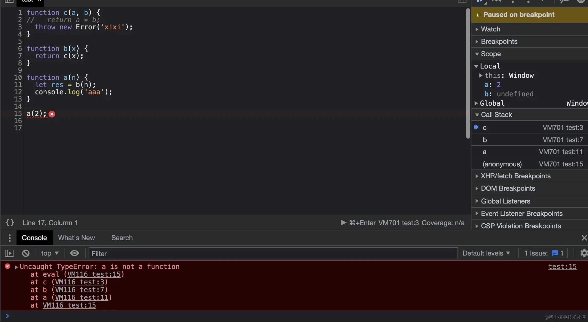Screen dimensions: 588x322
Task: Expand the Watch section
Action: (490, 29)
